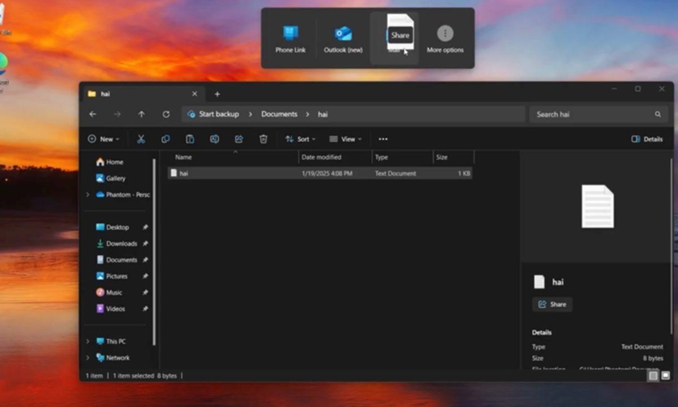The image size is (678, 407).
Task: Open the Sort dropdown
Action: point(301,139)
